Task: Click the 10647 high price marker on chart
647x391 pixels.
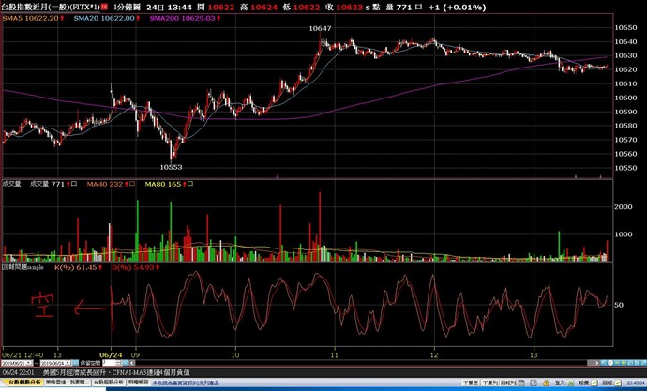Action: click(x=320, y=29)
